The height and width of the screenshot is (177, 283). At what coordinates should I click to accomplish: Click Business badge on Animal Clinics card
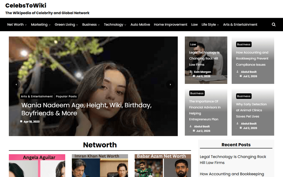[244, 96]
